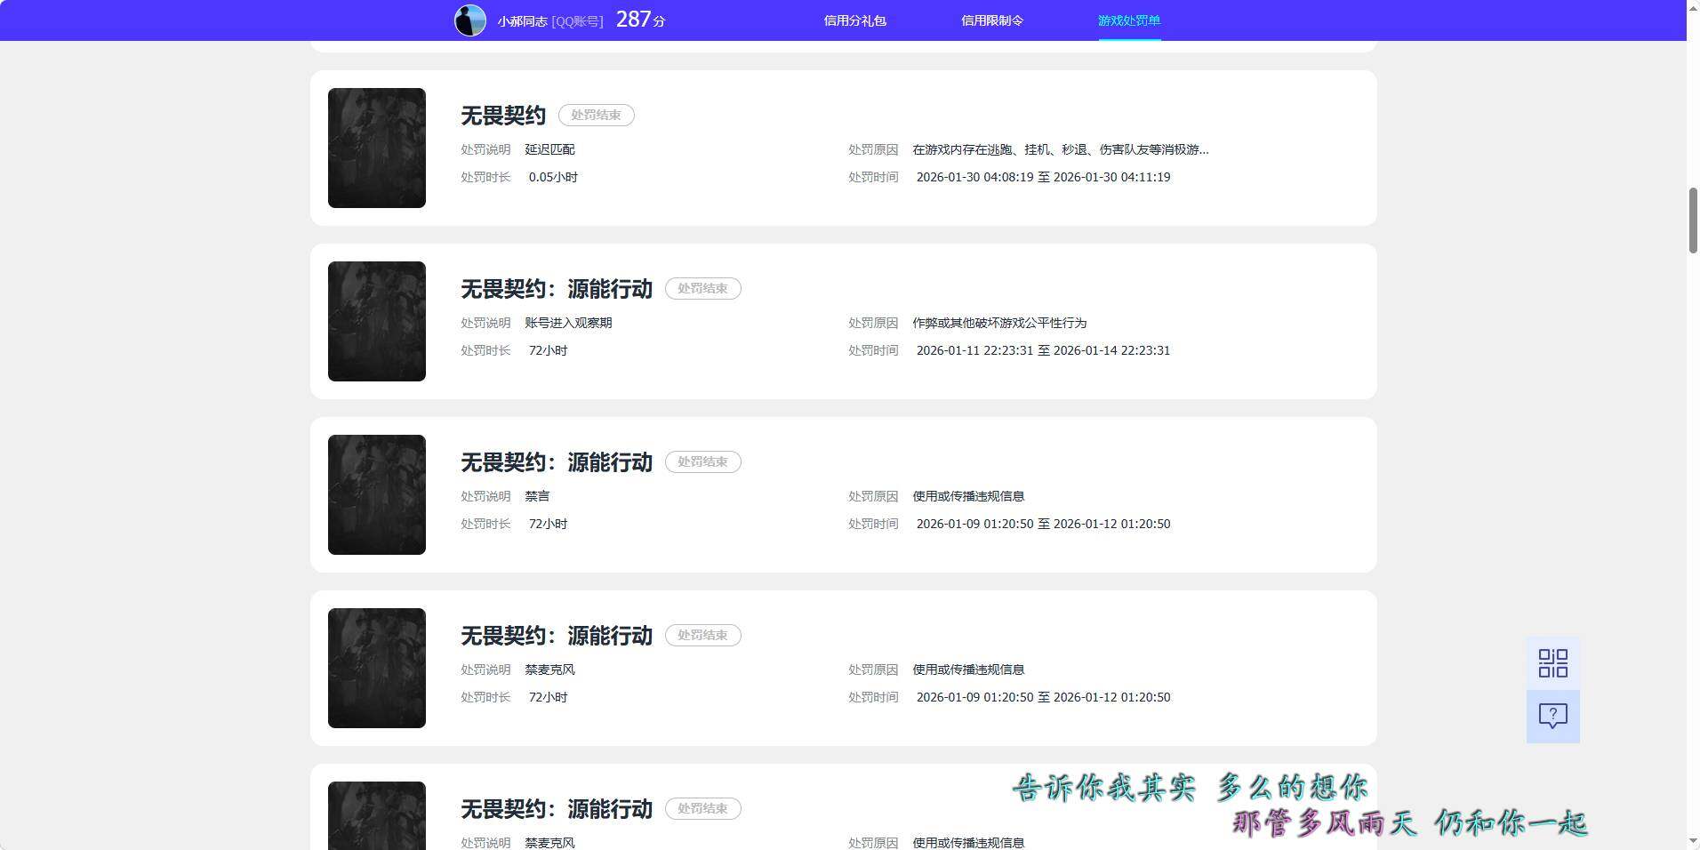Switch to the 信用分礼包 menu item
1700x850 pixels.
coord(857,20)
